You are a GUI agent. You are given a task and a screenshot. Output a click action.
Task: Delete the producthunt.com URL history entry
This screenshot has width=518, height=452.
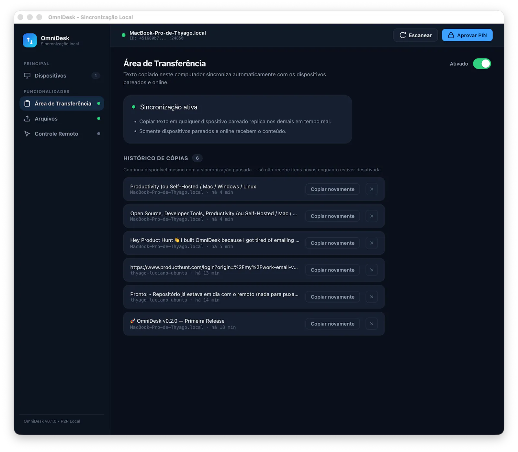372,270
